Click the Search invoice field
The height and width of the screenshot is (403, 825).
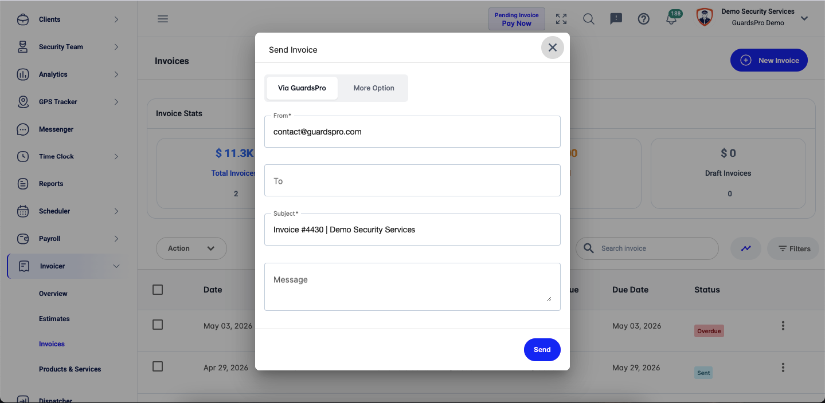click(x=647, y=248)
